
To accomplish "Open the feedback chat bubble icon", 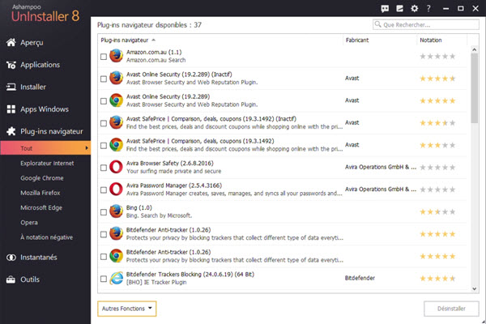I will [385, 8].
